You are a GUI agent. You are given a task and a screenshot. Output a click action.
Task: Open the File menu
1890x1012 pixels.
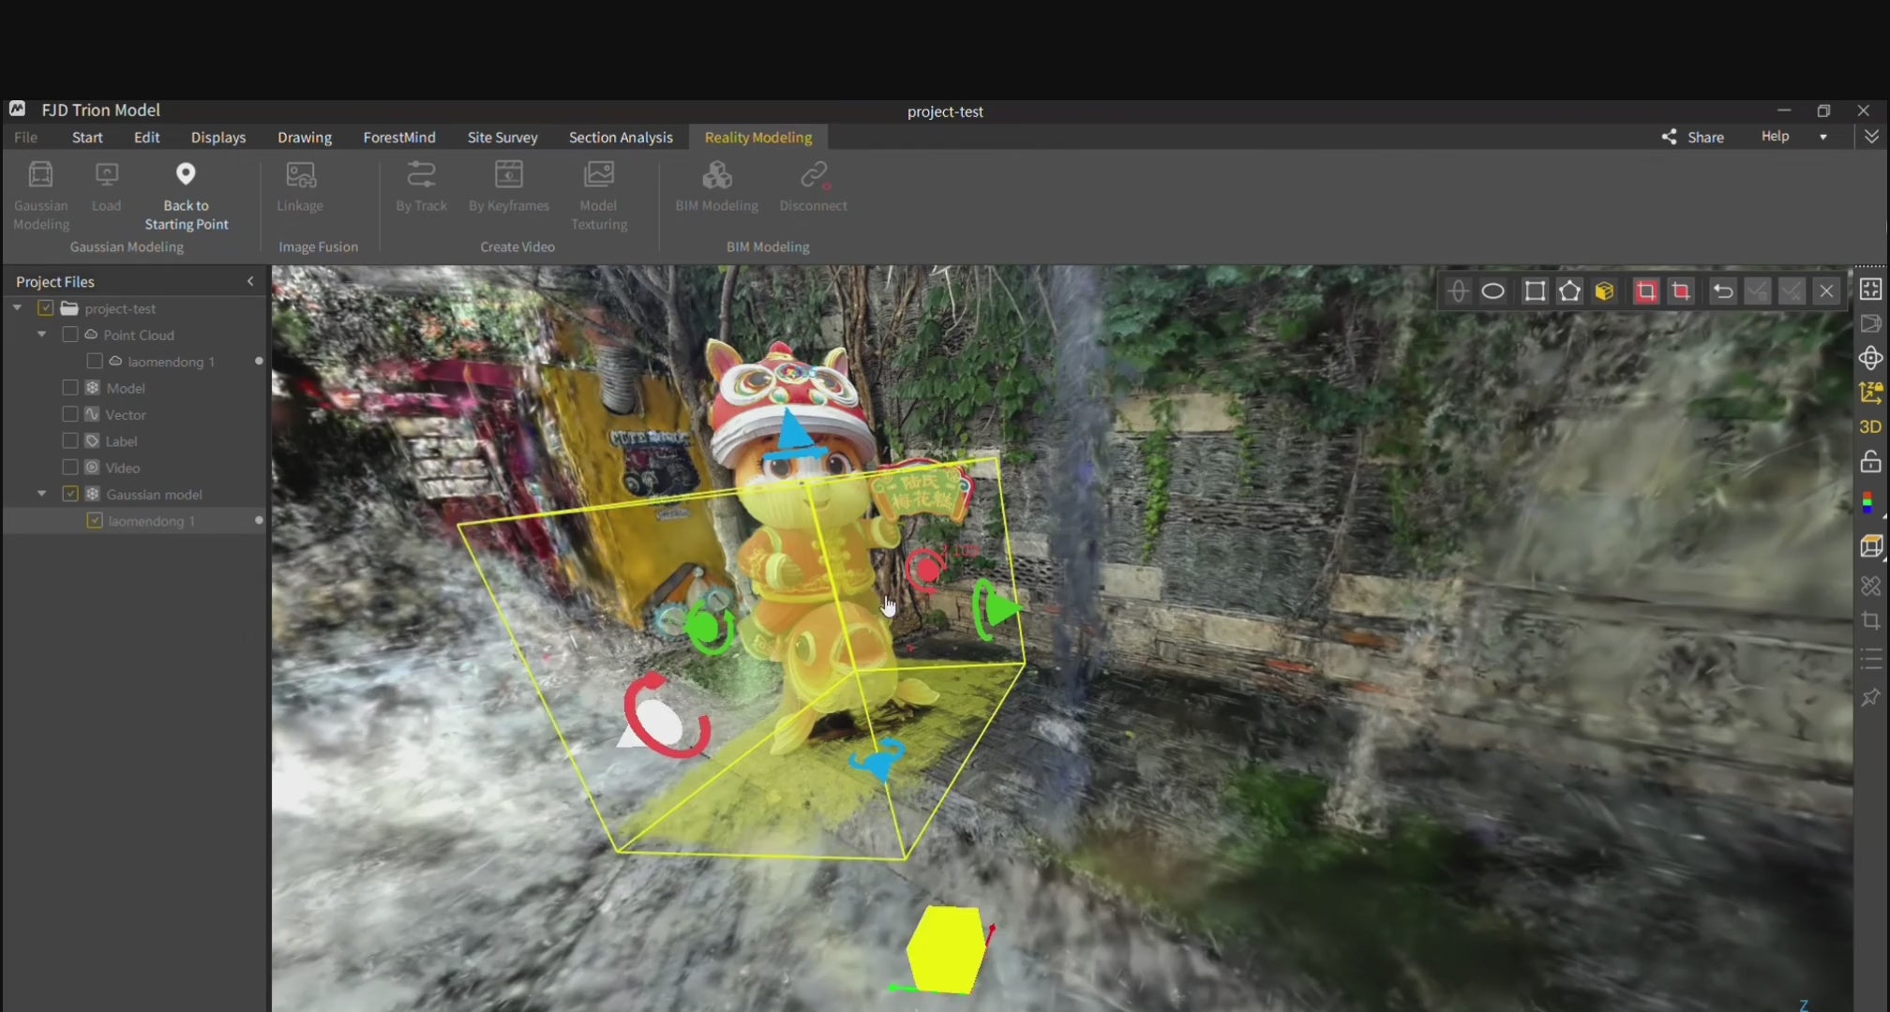[25, 137]
